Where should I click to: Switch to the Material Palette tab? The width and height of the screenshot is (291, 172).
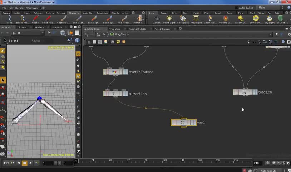pos(137,29)
